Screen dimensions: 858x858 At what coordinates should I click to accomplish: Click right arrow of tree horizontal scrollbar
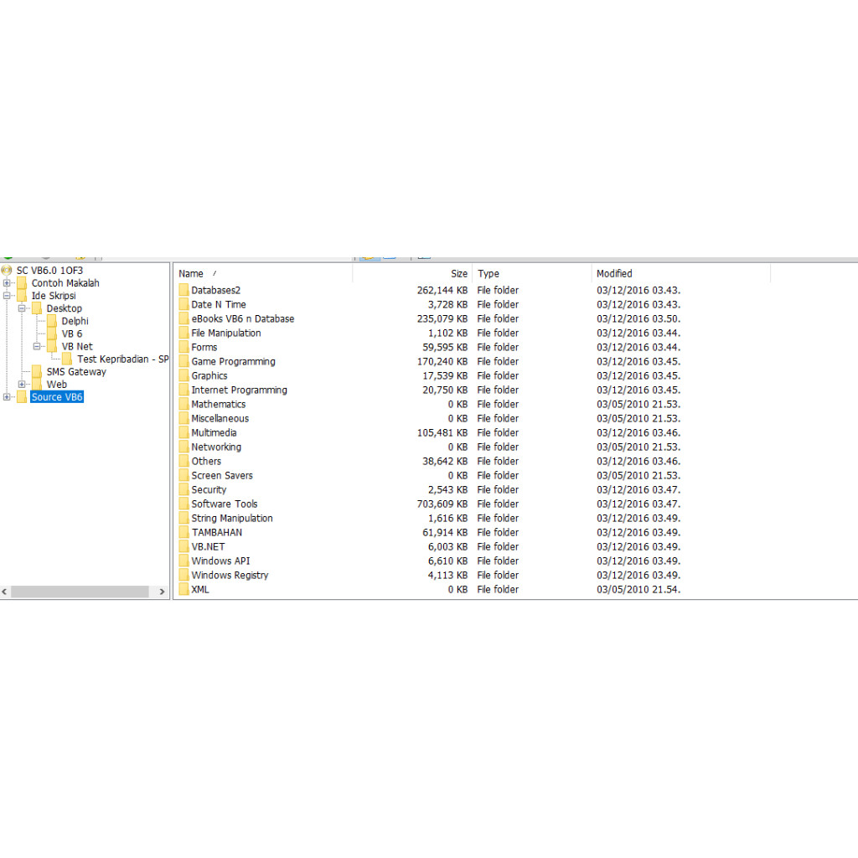(162, 592)
